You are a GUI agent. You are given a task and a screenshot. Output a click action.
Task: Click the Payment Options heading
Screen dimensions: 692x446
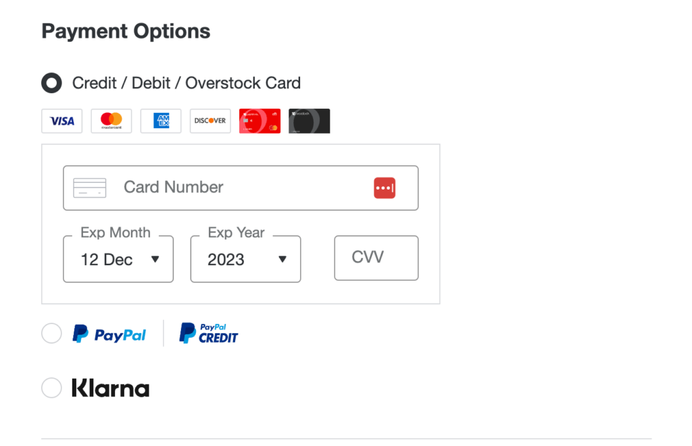tap(126, 31)
